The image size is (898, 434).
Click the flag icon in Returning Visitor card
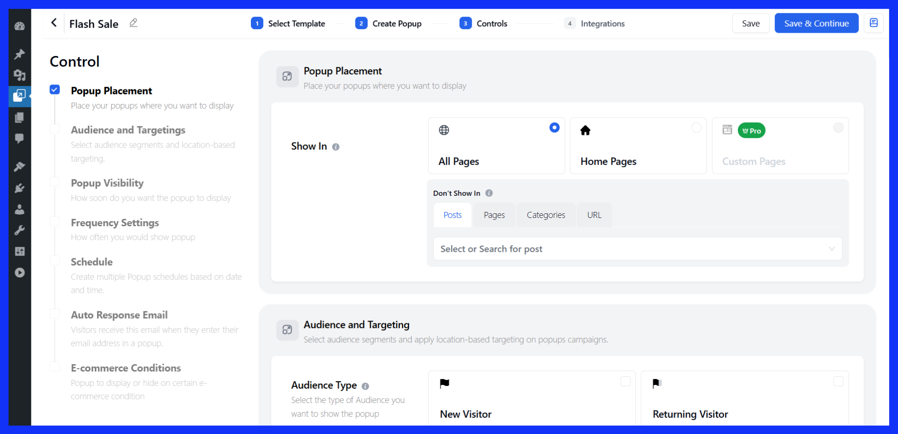pyautogui.click(x=657, y=383)
